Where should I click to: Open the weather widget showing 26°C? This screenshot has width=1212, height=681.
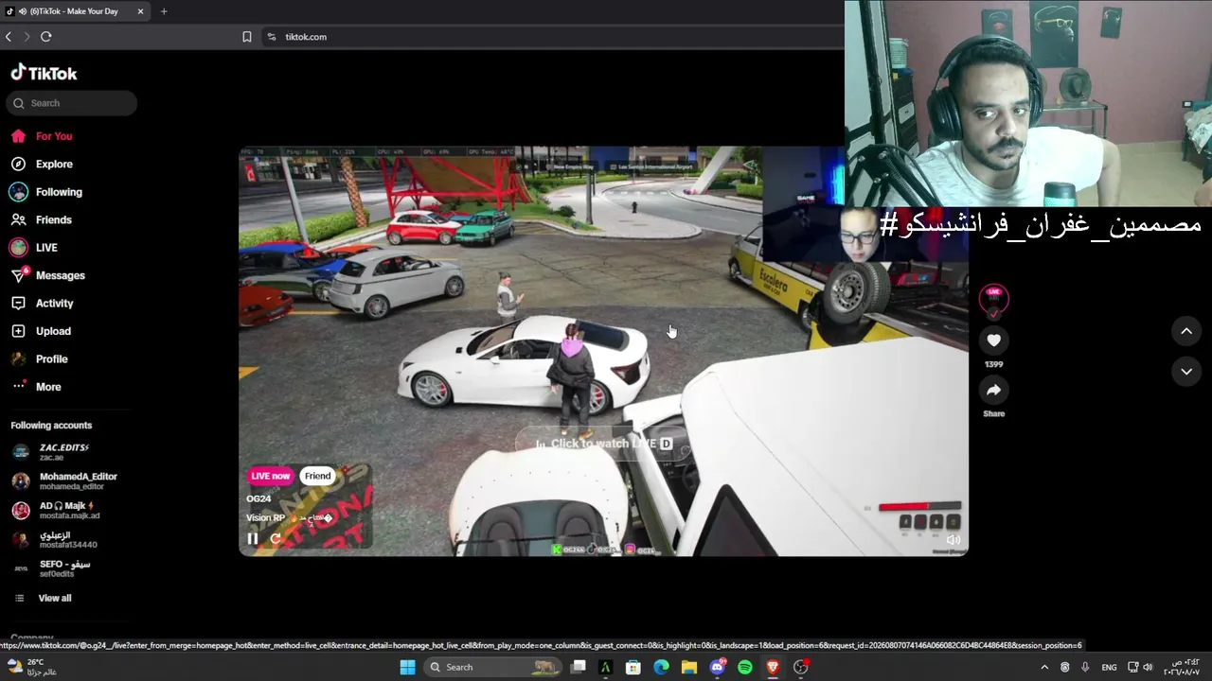[33, 667]
